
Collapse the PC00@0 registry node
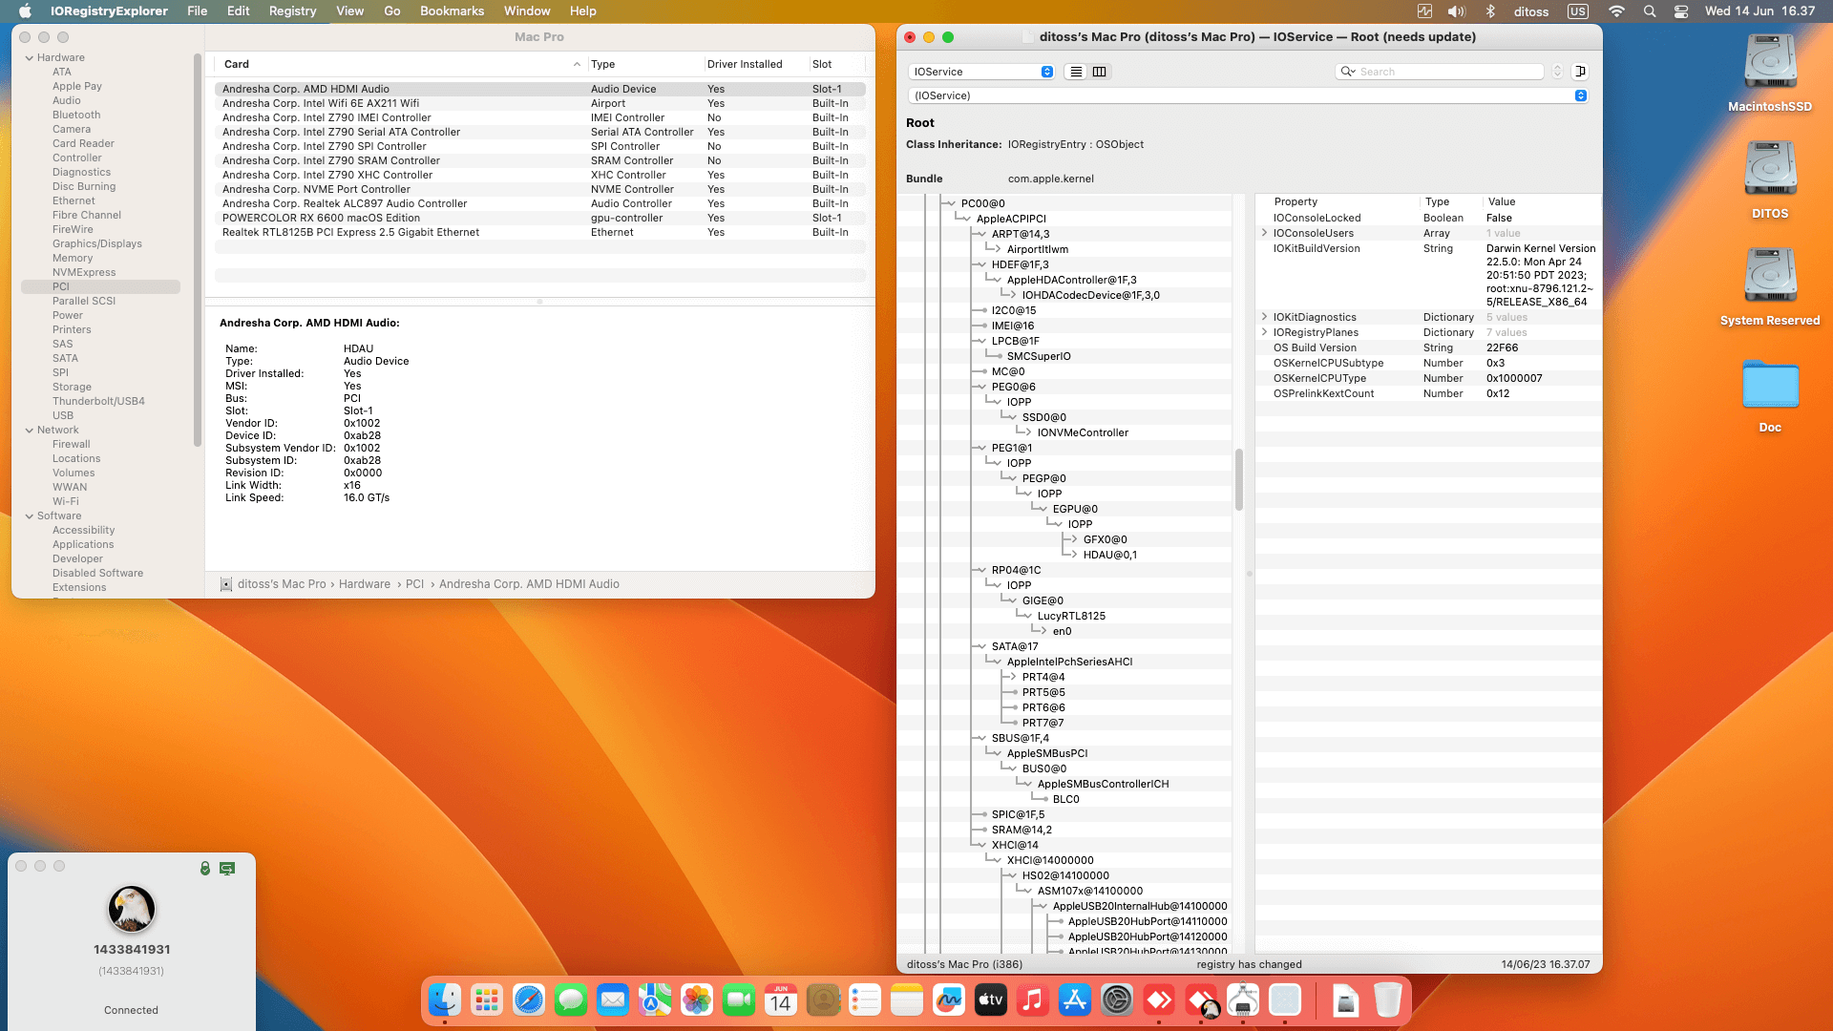949,203
